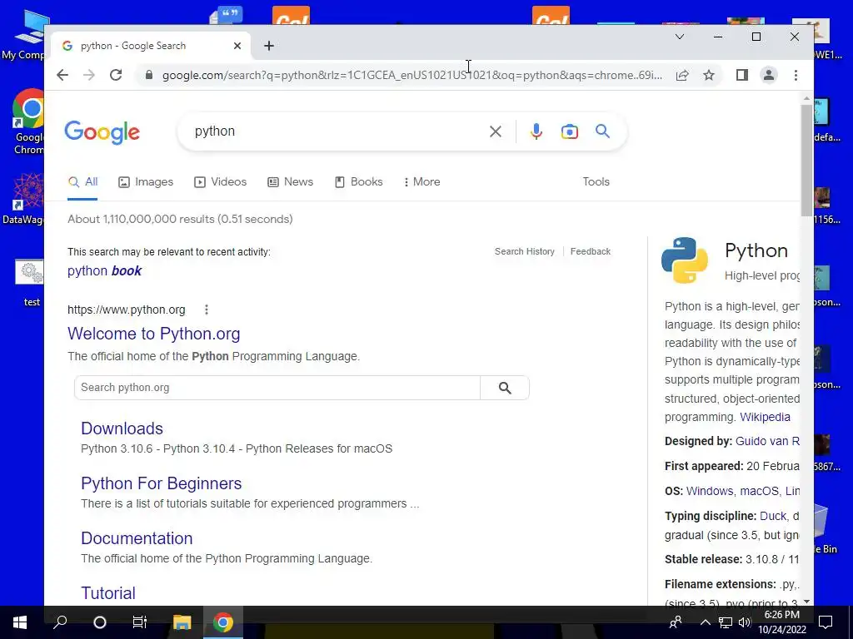Open volume control in system tray
The height and width of the screenshot is (639, 853).
coord(744,622)
